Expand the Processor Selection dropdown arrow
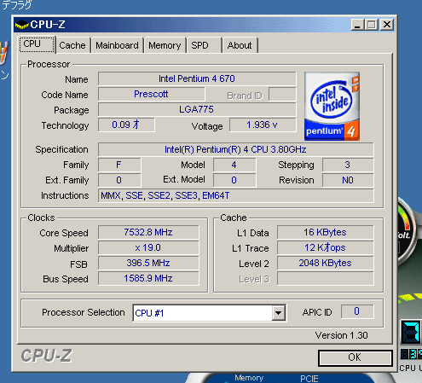The width and height of the screenshot is (422, 383). tap(278, 313)
